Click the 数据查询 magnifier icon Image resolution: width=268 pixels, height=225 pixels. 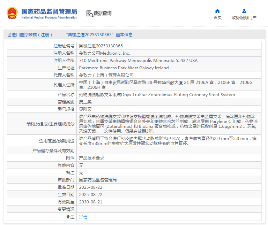90,14
